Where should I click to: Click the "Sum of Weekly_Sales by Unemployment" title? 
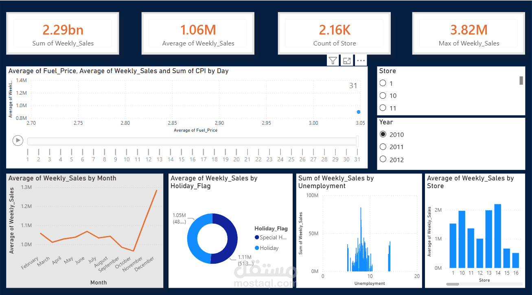click(336, 182)
